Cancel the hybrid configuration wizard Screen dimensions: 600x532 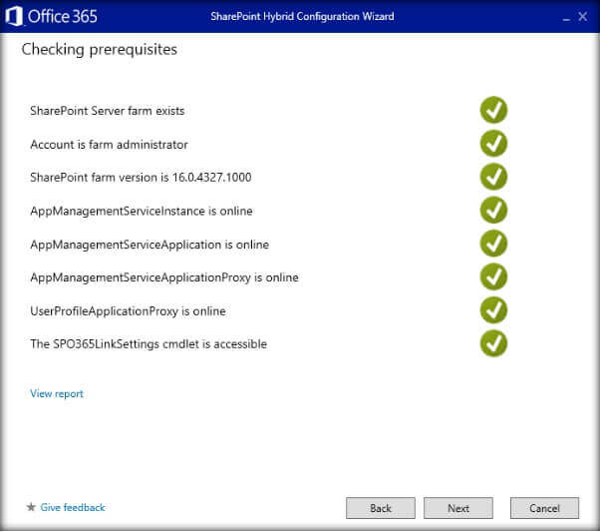544,508
